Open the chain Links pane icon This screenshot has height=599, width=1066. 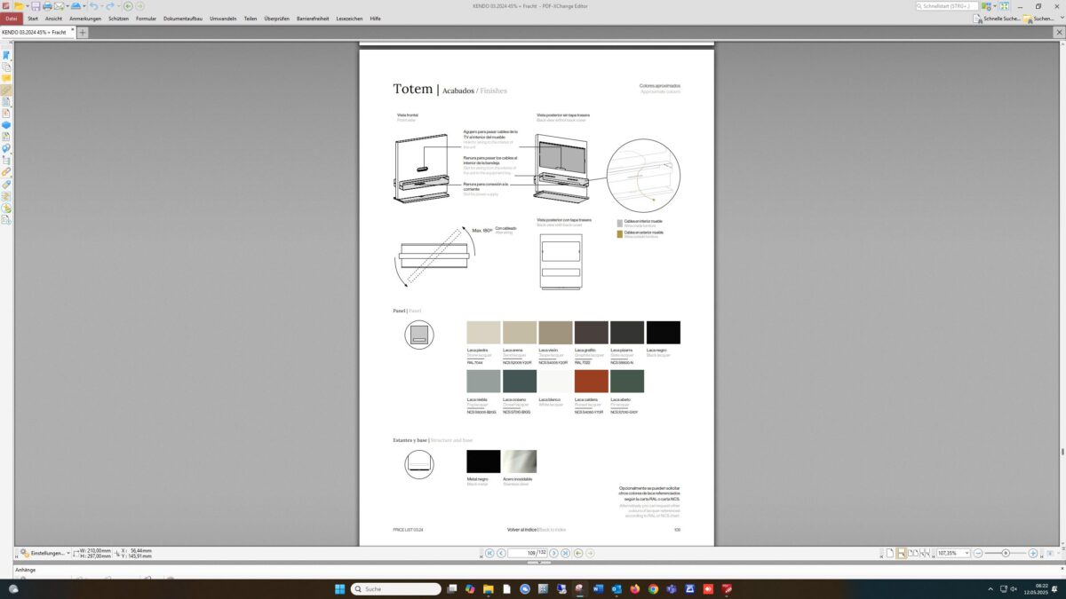6,172
